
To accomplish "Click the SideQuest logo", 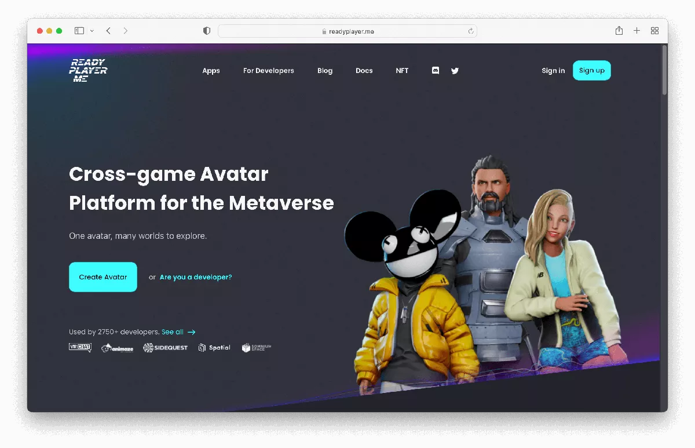I will click(166, 348).
